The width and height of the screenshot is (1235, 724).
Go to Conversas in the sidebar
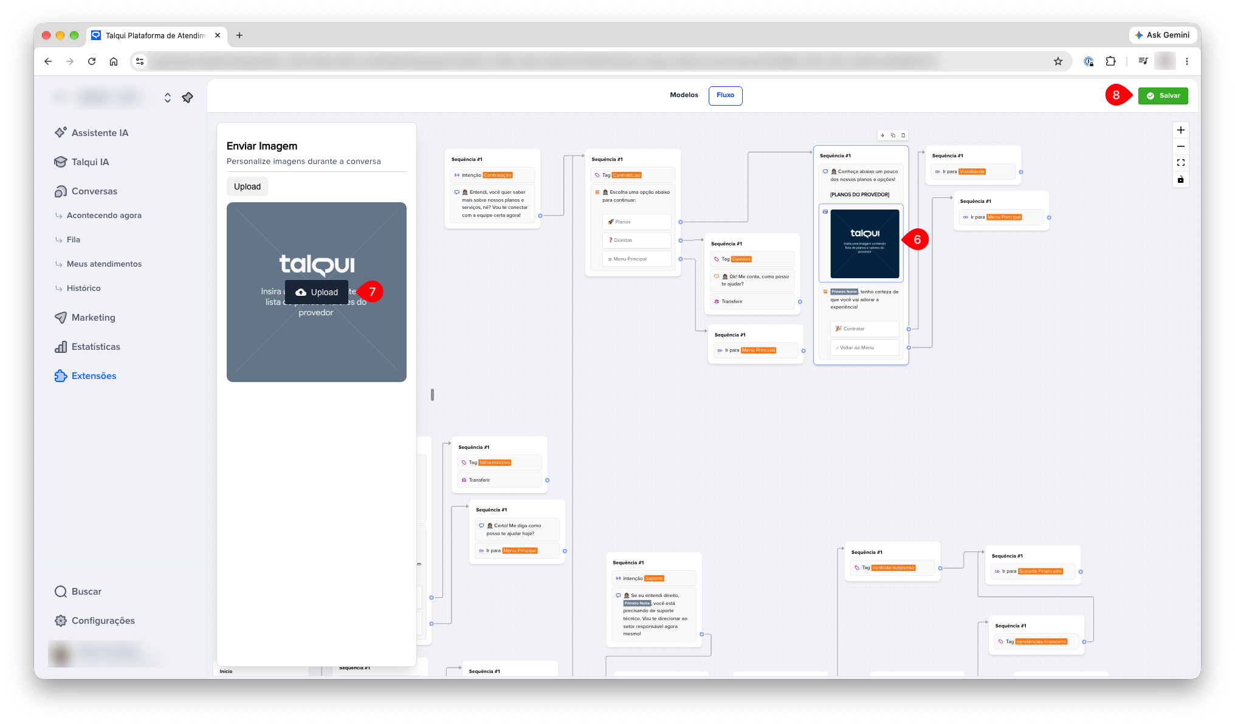pos(86,191)
